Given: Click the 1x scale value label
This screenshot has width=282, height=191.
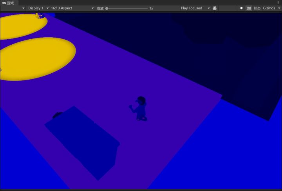Looking at the screenshot, I should click(151, 8).
